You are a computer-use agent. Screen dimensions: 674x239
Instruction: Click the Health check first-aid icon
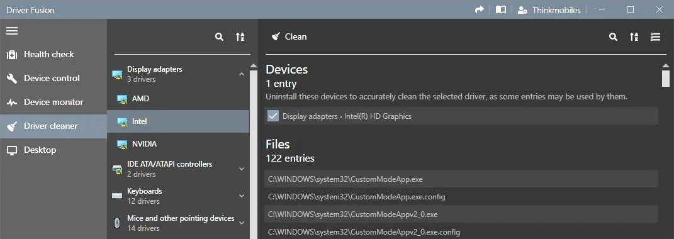tap(12, 55)
